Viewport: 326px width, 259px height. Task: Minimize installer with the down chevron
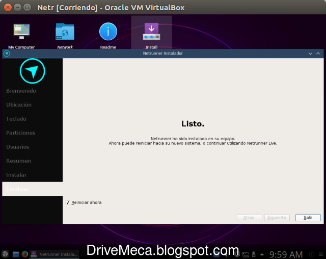(310, 54)
